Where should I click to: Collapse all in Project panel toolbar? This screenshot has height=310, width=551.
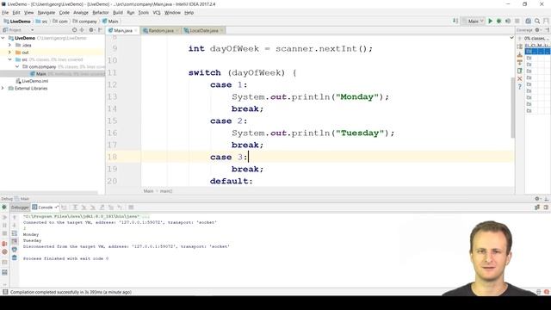[83, 30]
